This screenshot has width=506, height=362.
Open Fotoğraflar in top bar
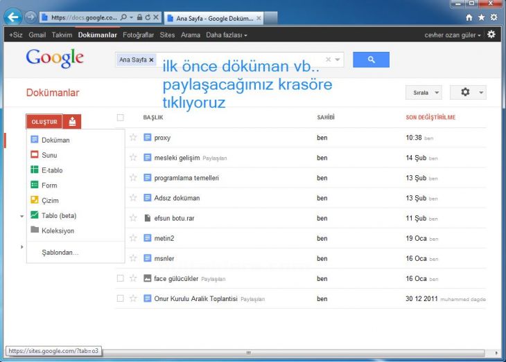point(138,35)
